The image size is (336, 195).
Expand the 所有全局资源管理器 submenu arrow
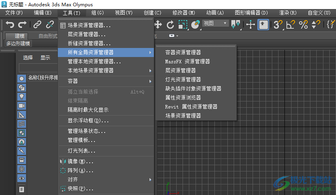coord(150,52)
